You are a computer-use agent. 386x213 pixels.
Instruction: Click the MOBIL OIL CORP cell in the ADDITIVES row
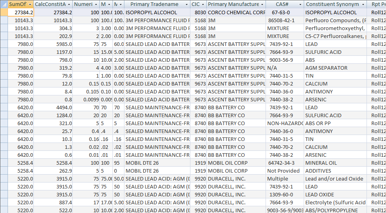coord(236,171)
